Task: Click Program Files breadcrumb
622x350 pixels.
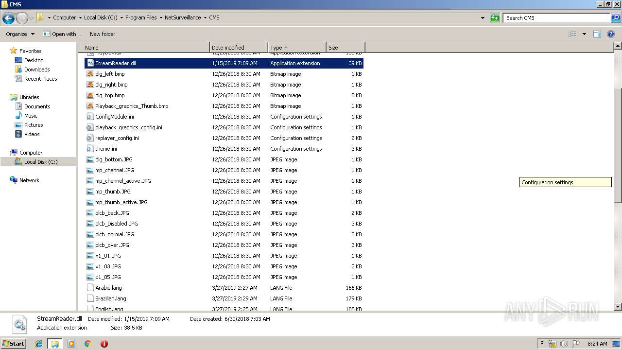Action: pos(141,17)
